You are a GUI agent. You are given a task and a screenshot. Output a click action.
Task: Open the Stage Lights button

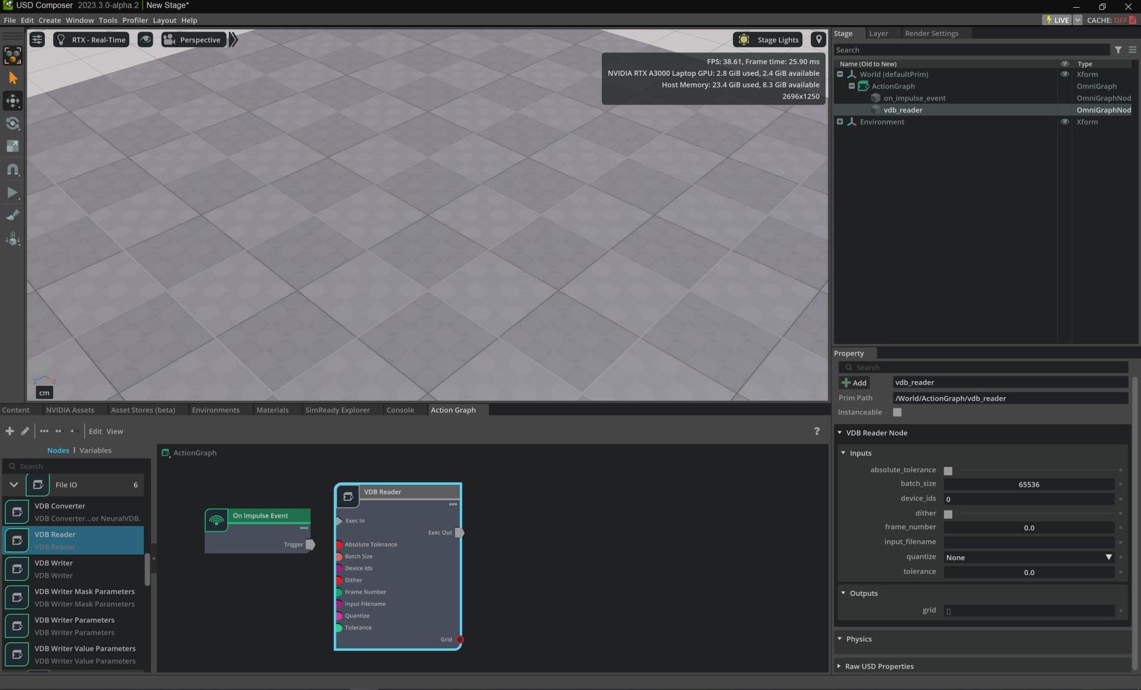point(768,40)
